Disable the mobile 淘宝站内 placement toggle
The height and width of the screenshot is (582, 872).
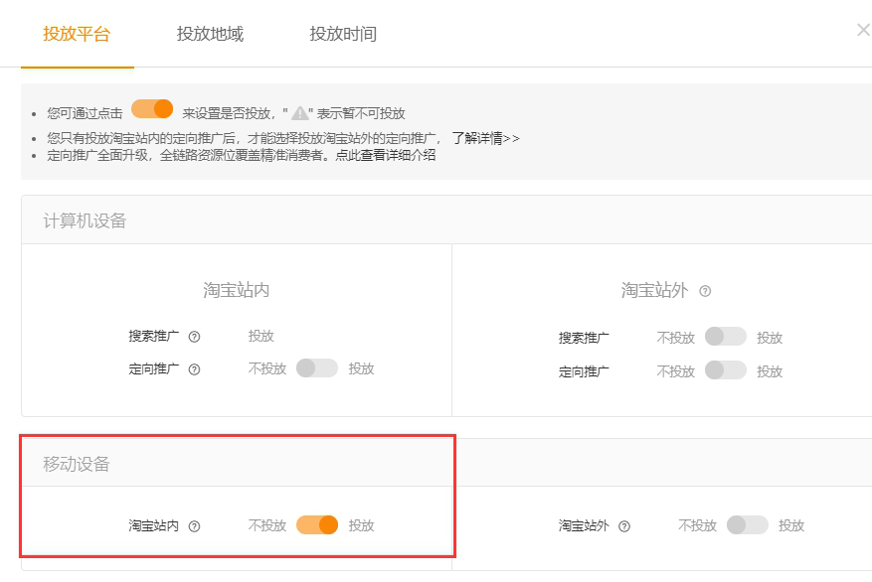pyautogui.click(x=317, y=525)
